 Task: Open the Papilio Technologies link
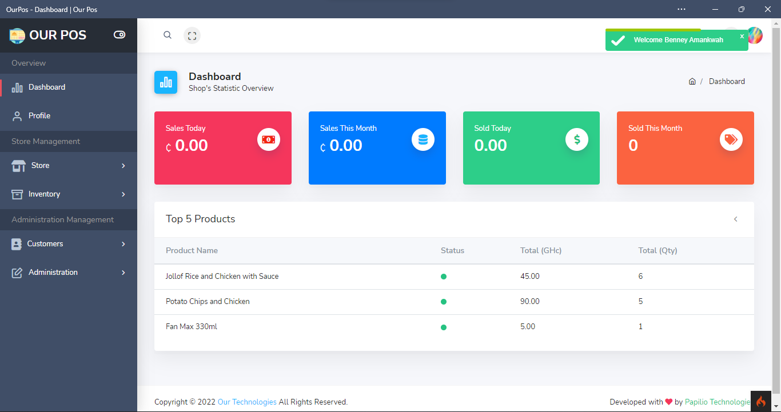pyautogui.click(x=717, y=402)
